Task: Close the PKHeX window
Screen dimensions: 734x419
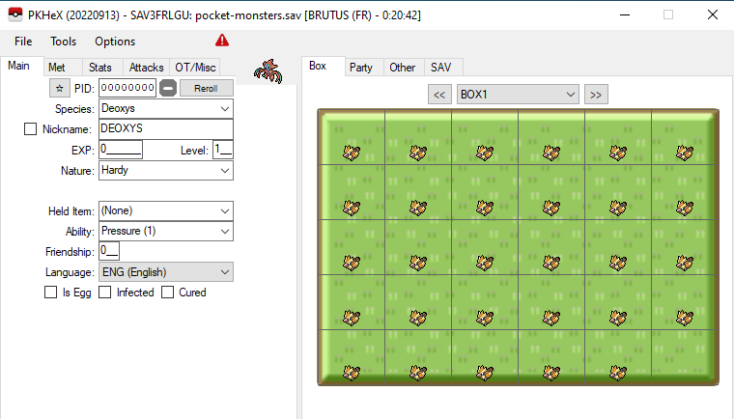Action: (x=713, y=14)
